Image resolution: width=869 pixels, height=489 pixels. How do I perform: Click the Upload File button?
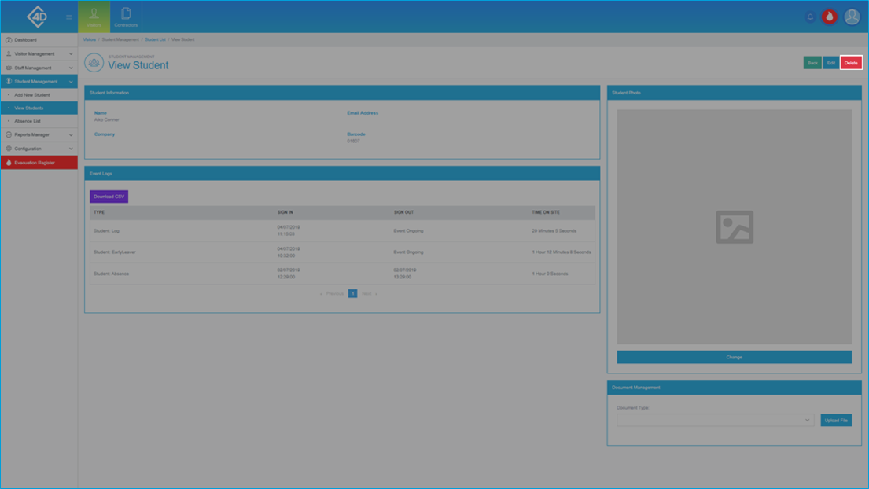click(836, 421)
